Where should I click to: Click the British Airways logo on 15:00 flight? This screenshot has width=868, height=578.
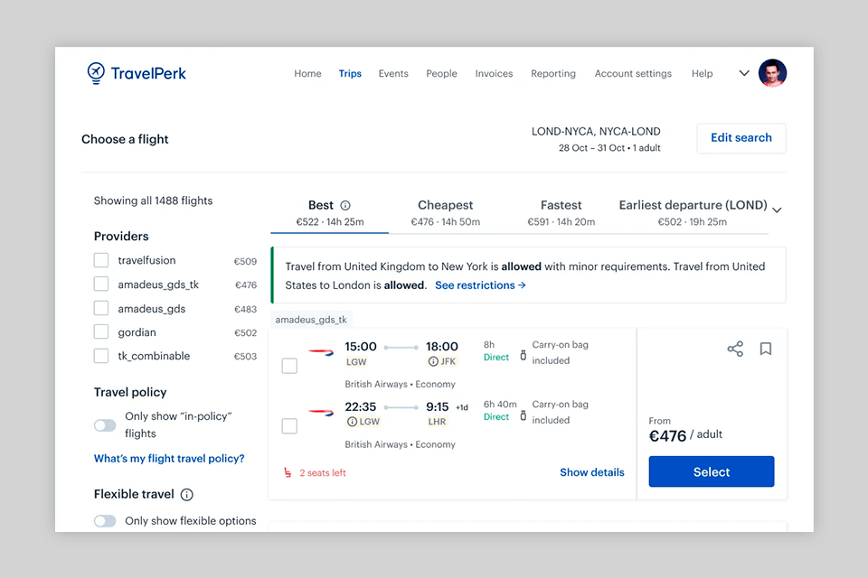point(321,352)
